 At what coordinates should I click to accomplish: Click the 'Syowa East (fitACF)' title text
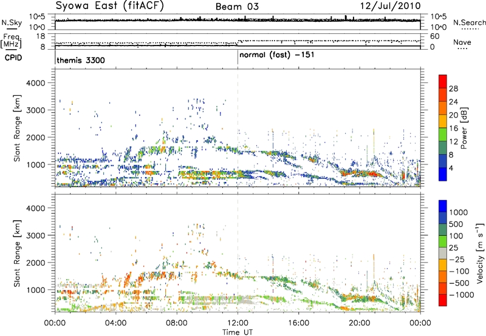(110, 6)
